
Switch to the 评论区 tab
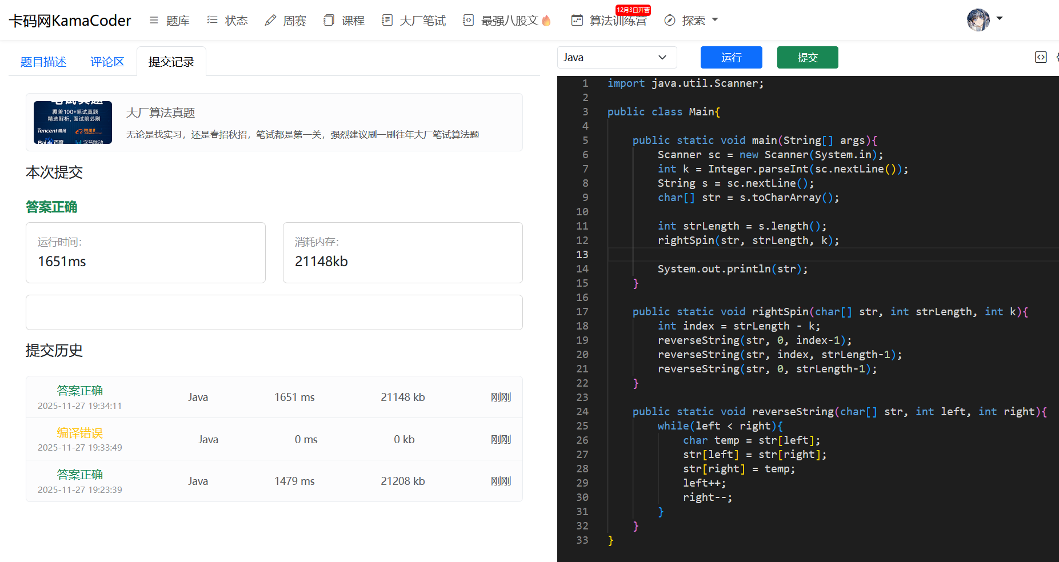point(107,62)
